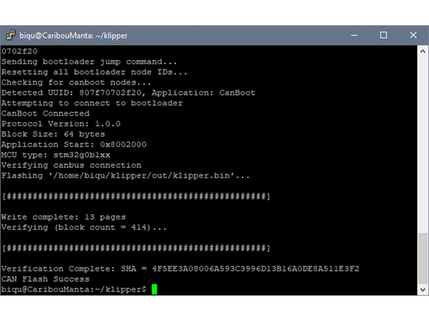Close the biqu@CaribouManta terminal window
The width and height of the screenshot is (429, 321).
(x=413, y=35)
